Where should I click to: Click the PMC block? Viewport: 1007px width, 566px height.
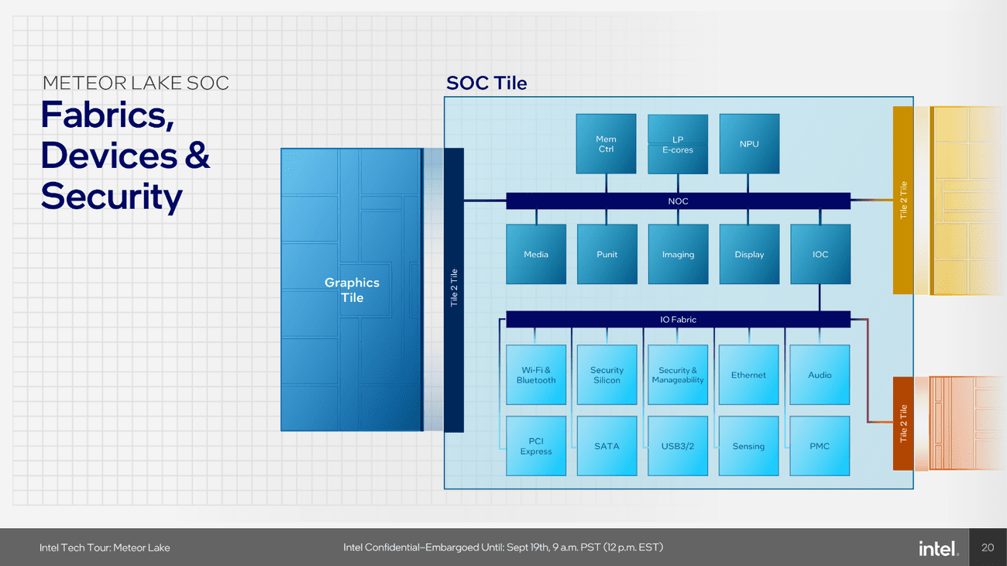[x=819, y=445]
